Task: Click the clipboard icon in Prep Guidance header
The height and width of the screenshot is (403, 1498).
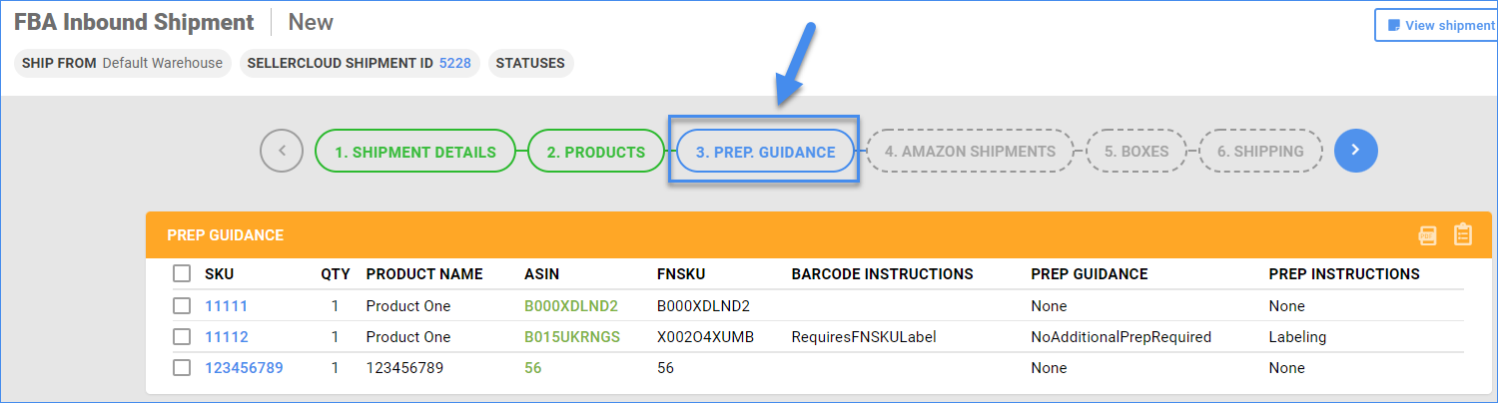Action: click(1463, 234)
